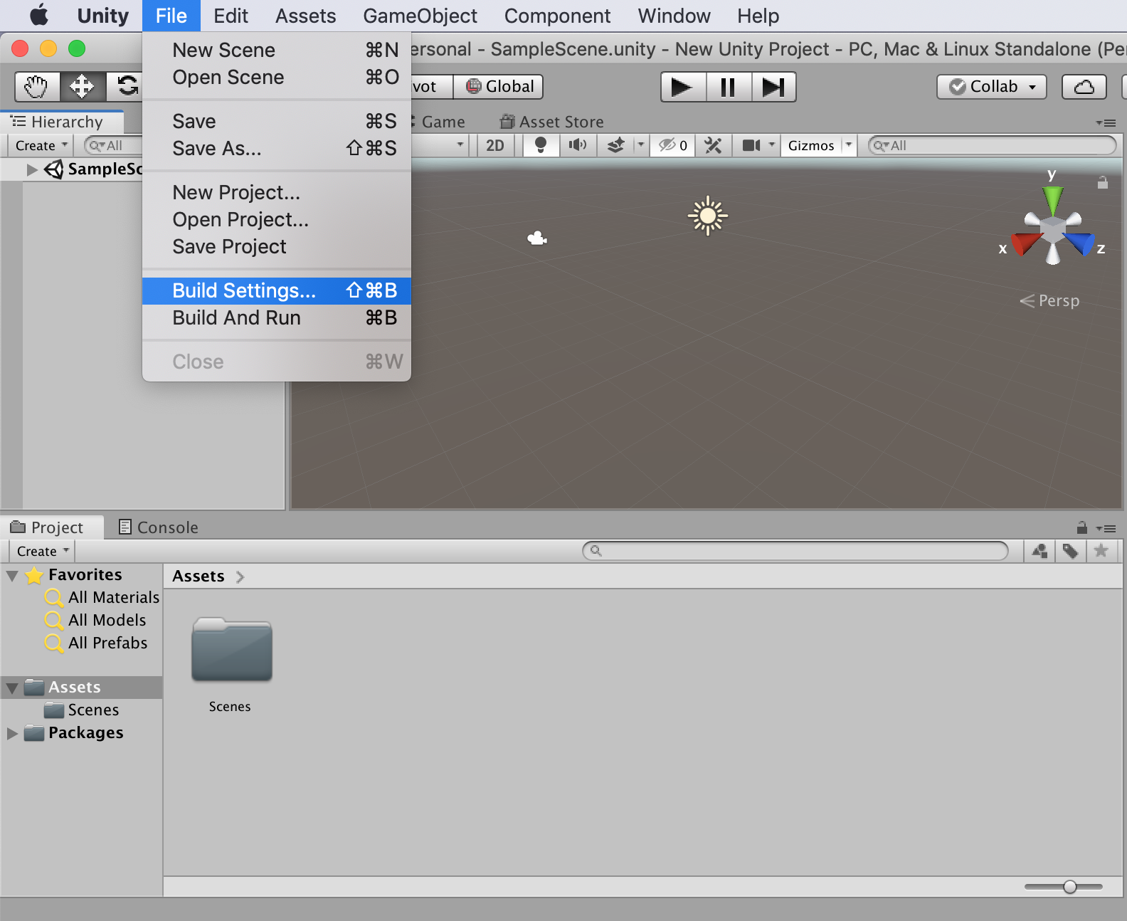
Task: Toggle 2D view mode
Action: click(x=495, y=145)
